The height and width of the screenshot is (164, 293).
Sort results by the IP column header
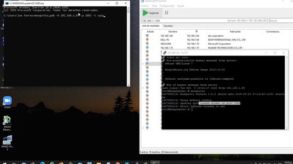click(196, 31)
